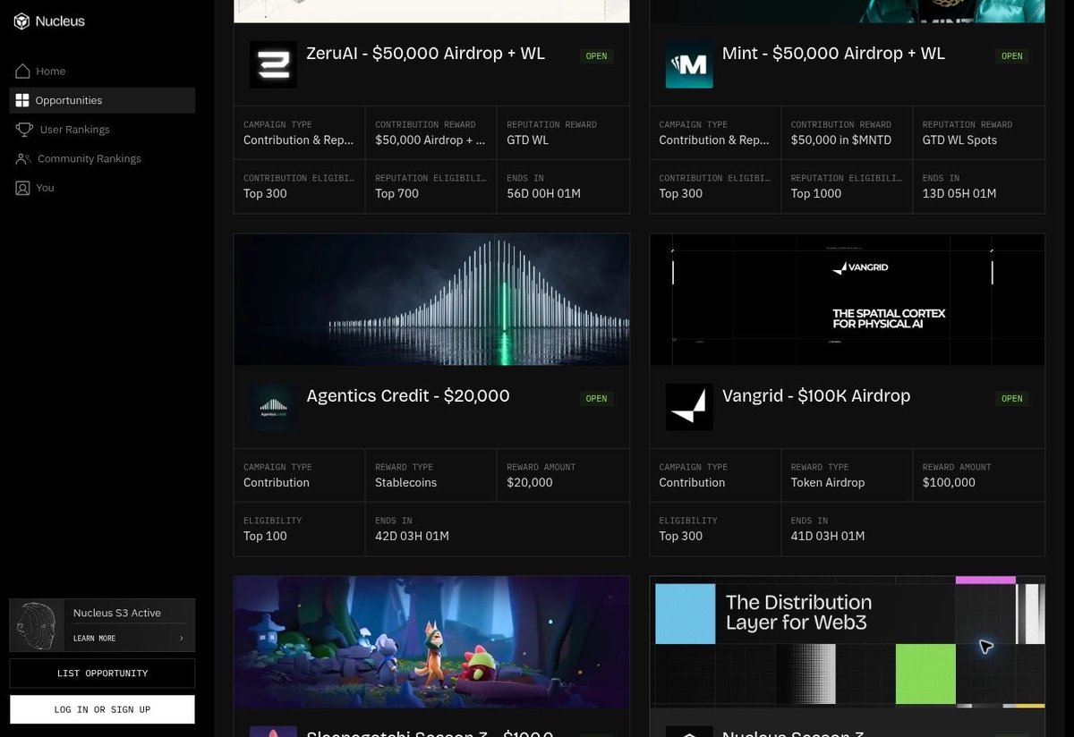Click the Agentics Credit waveform banner image
1074x737 pixels.
[431, 300]
